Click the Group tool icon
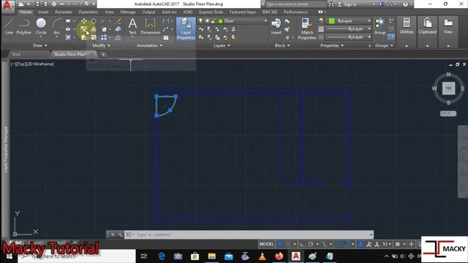 pos(380,26)
